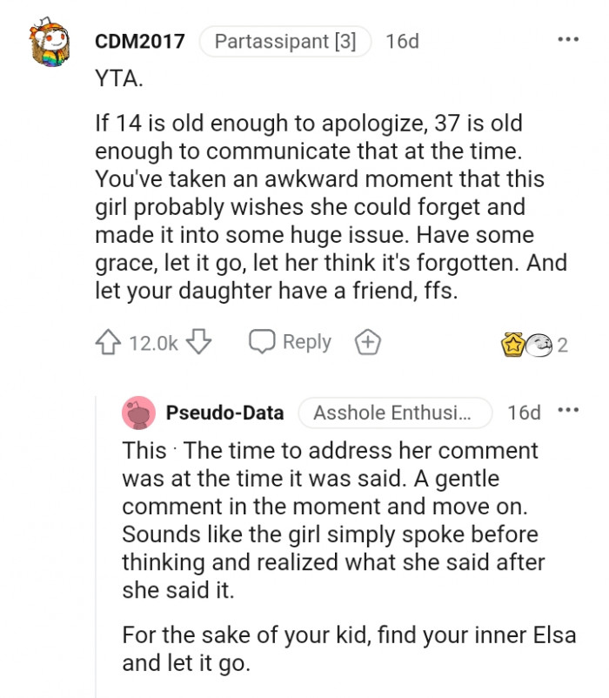Downvote the CDM2017 comment
This screenshot has height=698, width=609.
[200, 343]
